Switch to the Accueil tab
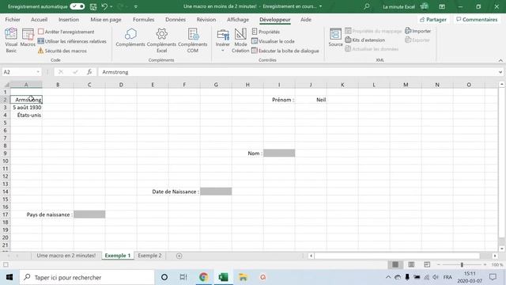Screen dimensions: 506x285 tap(39, 19)
